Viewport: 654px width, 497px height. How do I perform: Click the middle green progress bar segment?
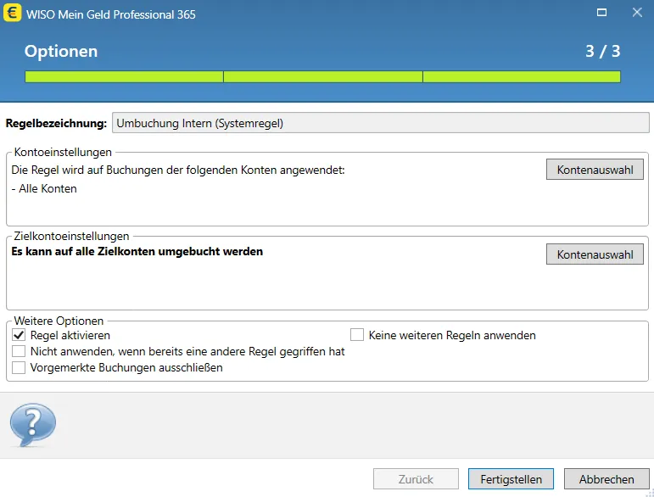tap(323, 76)
